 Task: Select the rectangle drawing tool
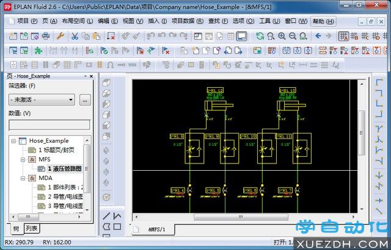click(x=117, y=227)
